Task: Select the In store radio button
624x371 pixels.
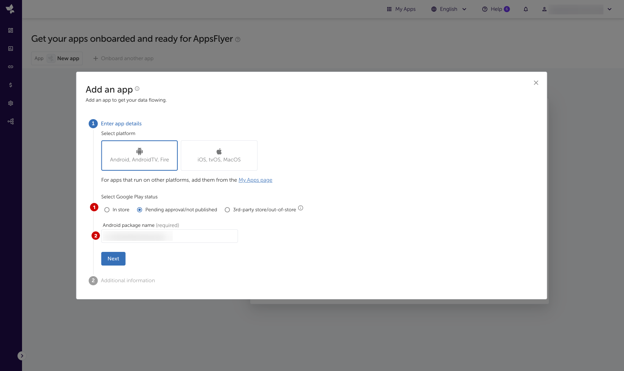Action: click(107, 210)
